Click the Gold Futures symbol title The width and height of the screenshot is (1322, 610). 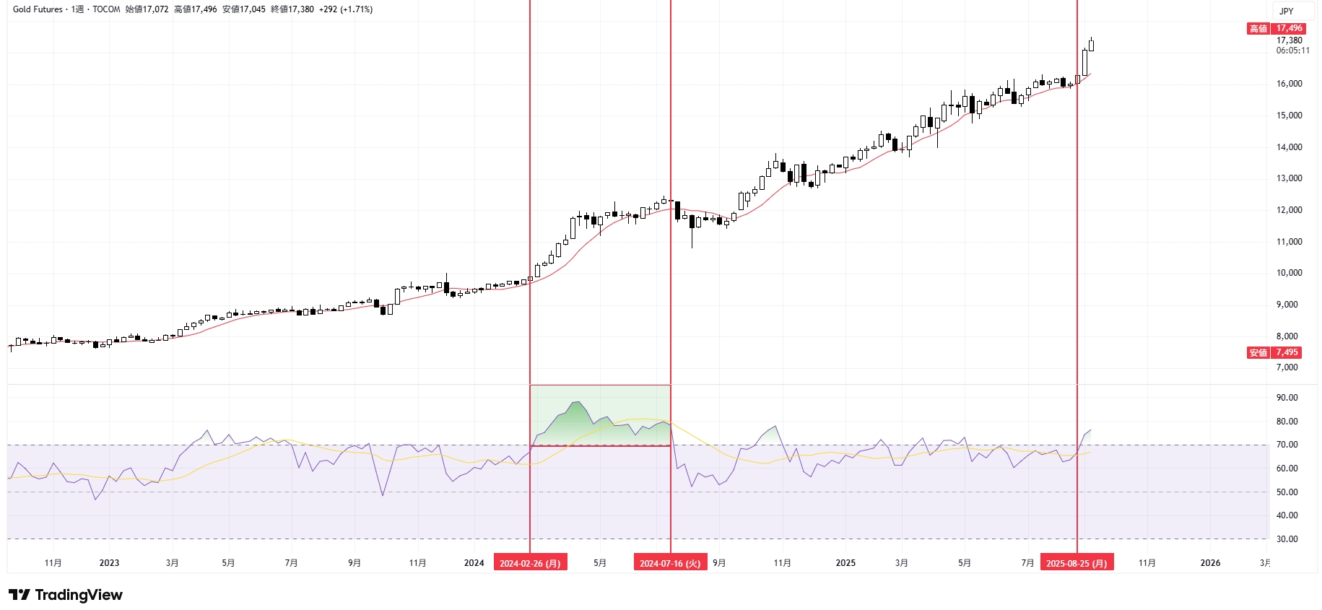[x=38, y=9]
